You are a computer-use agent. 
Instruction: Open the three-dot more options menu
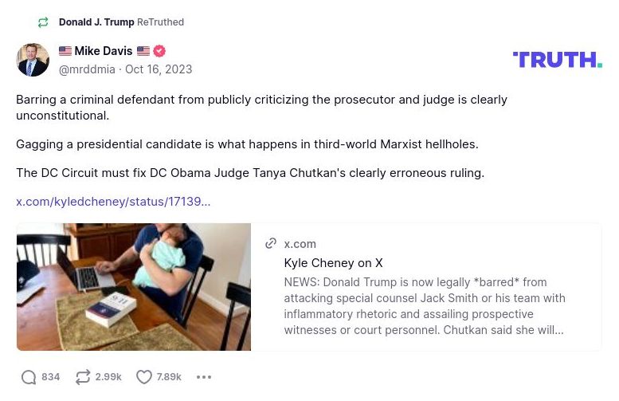point(204,377)
